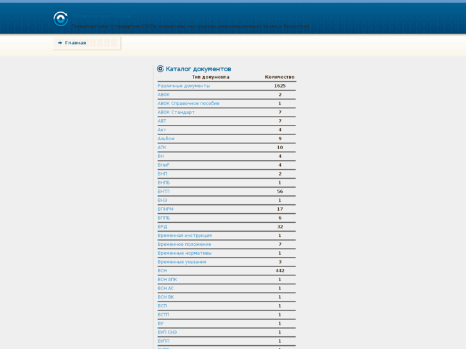Open the ВСТП link
This screenshot has width=466, height=349.
coord(163,315)
